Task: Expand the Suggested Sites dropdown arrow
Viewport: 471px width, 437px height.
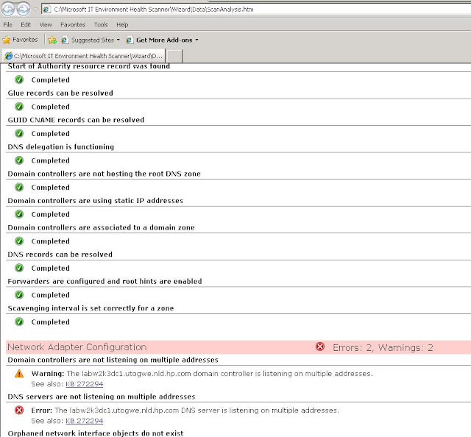Action: [x=118, y=40]
